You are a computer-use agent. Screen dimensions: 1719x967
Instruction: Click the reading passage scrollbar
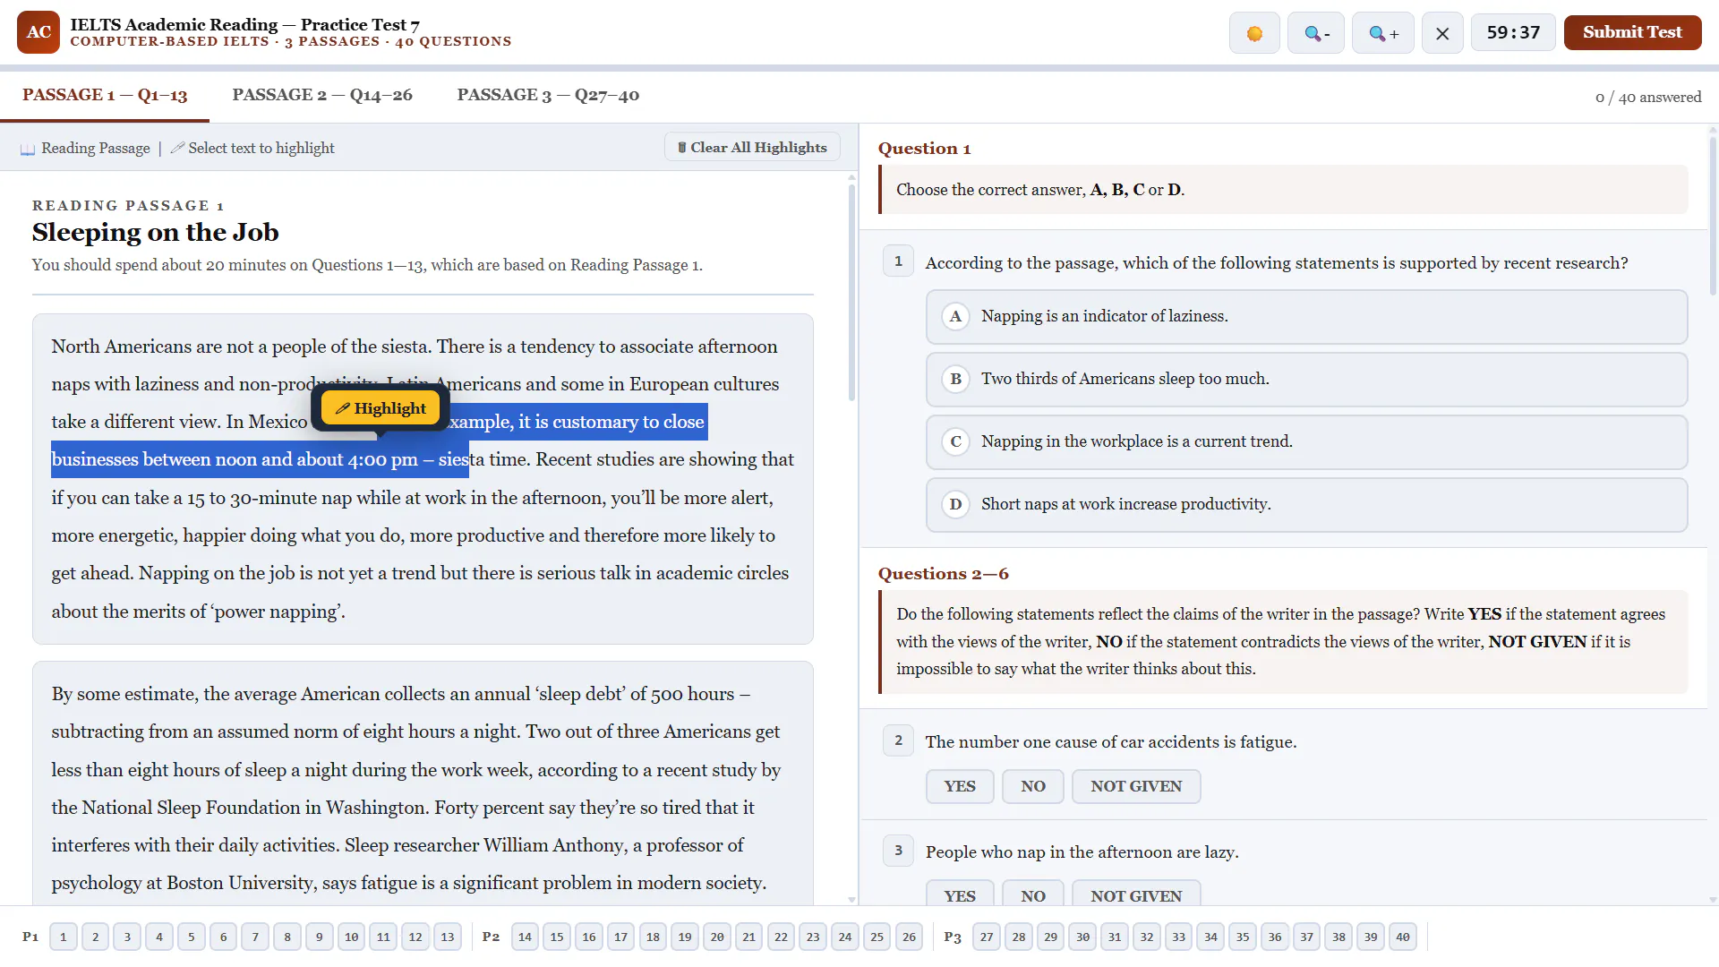851,291
